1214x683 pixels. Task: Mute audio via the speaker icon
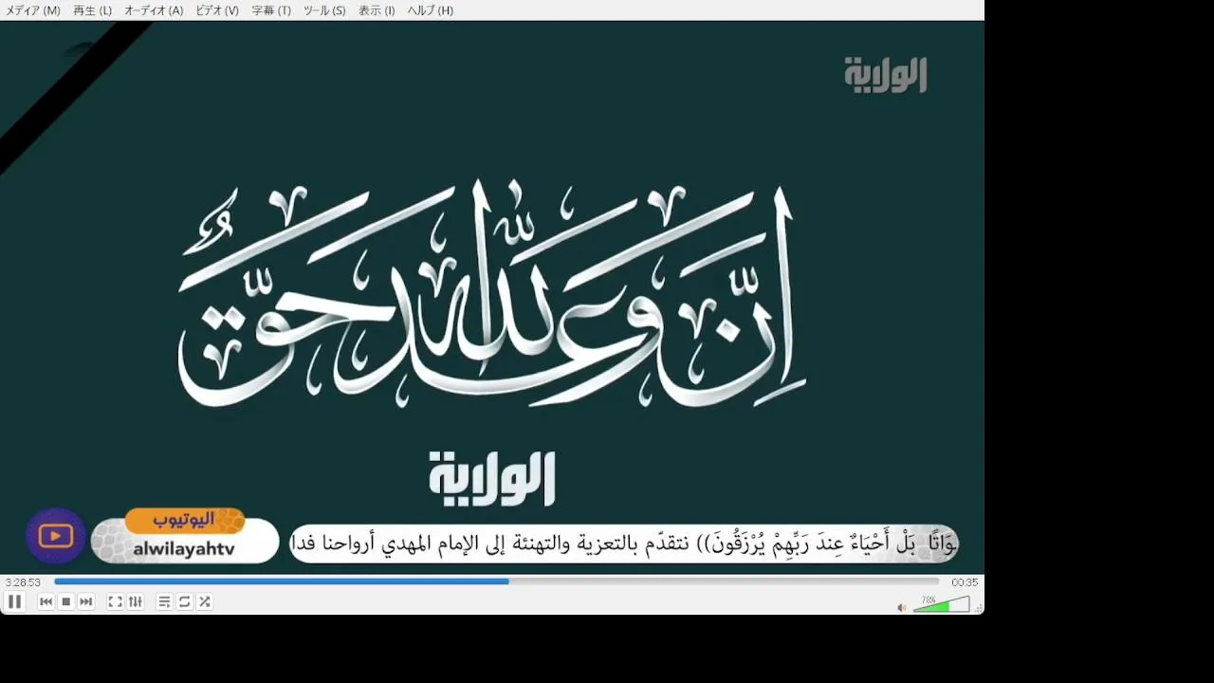pos(901,607)
